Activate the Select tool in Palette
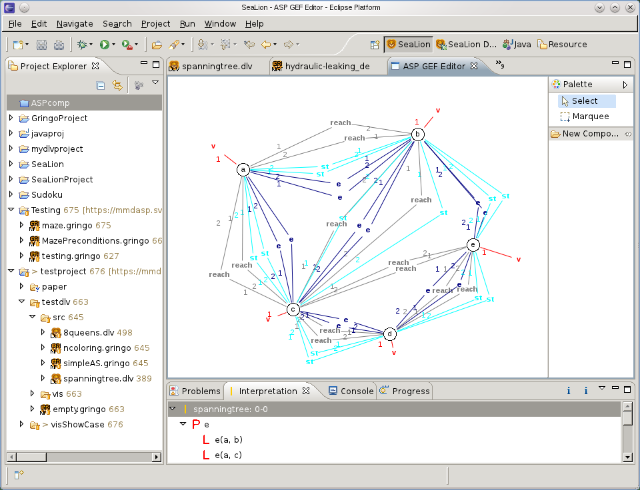Image resolution: width=640 pixels, height=490 pixels. click(585, 101)
